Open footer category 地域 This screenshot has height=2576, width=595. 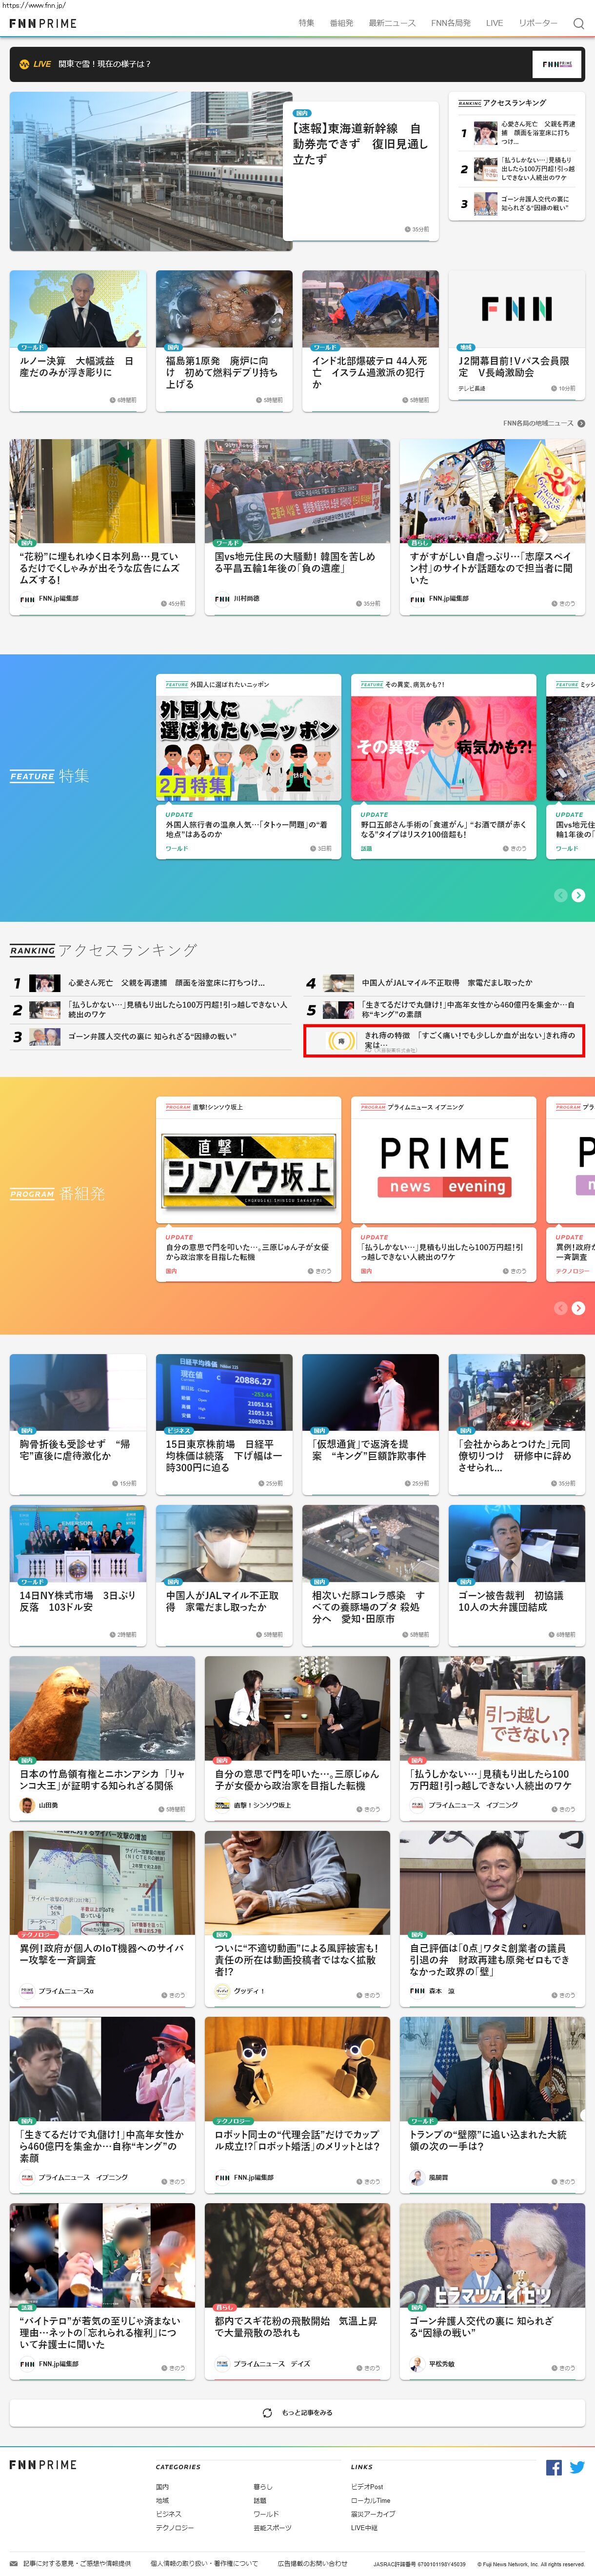162,2500
